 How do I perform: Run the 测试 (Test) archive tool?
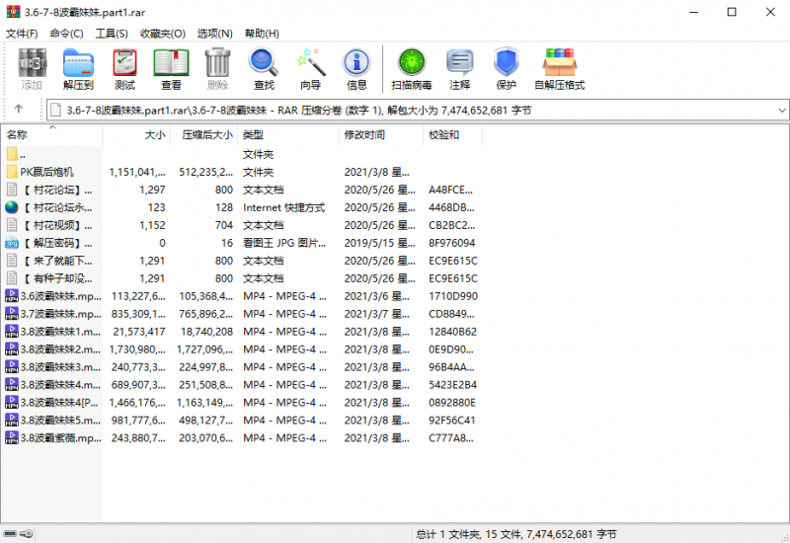(x=124, y=67)
